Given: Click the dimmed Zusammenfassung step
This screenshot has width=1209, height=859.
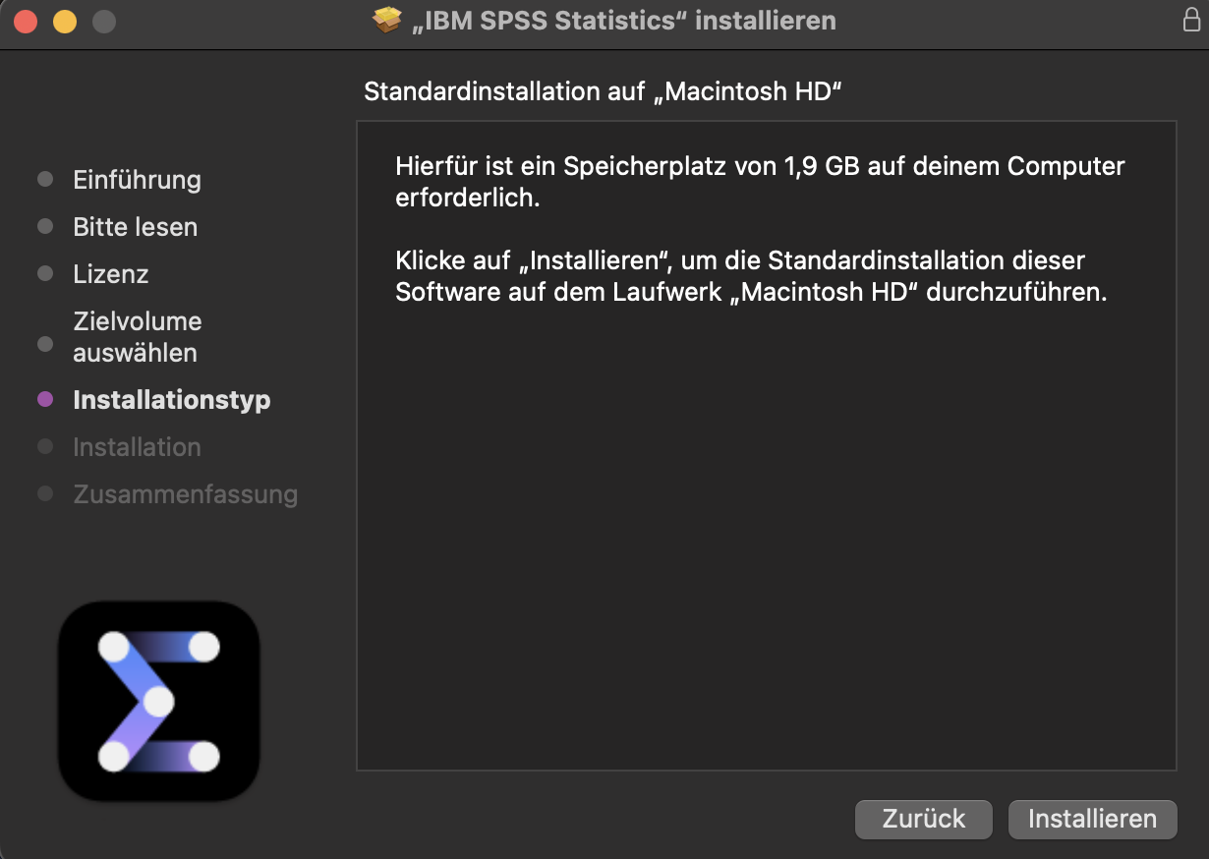Looking at the screenshot, I should point(185,494).
